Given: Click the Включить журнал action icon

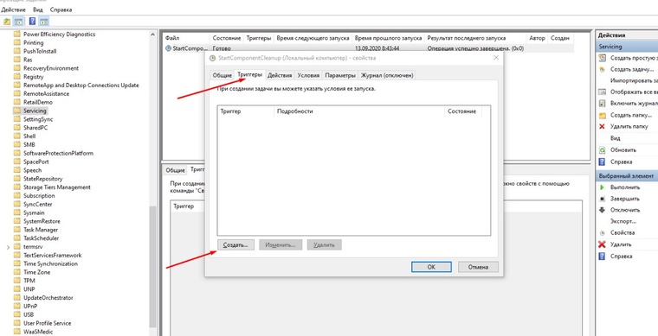Looking at the screenshot, I should click(603, 104).
